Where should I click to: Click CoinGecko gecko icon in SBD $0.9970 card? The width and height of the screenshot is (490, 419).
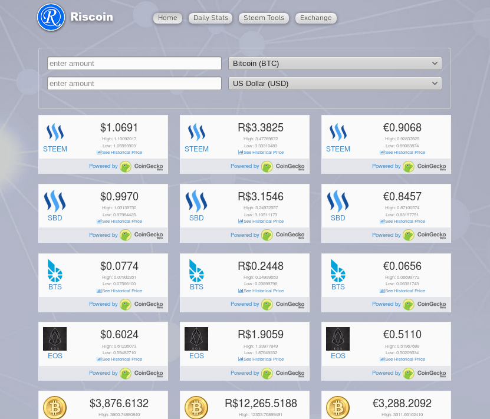pos(126,235)
